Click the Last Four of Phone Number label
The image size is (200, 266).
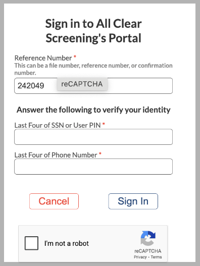(x=56, y=155)
